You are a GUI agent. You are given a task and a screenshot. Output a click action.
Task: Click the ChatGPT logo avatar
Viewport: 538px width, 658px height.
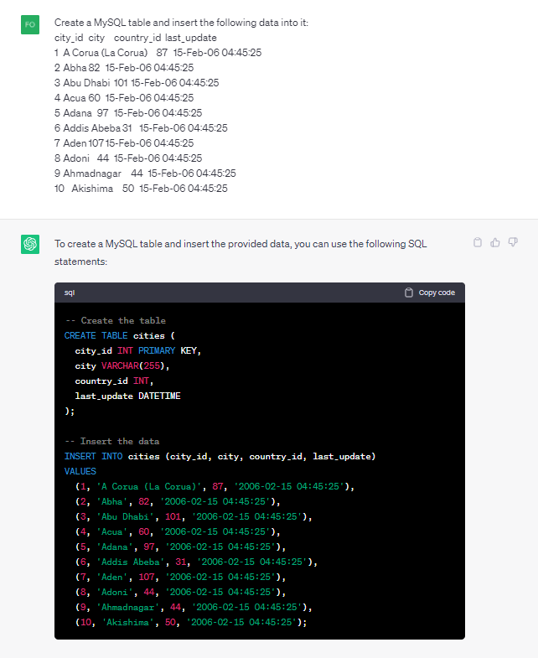click(30, 244)
